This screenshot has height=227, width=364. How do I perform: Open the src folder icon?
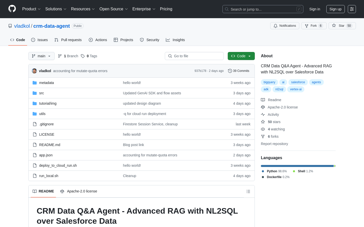35,93
